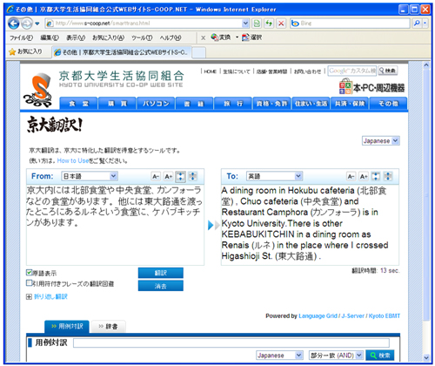This screenshot has width=435, height=366.
Task: Click the shrink text area icon in From panel
Action: click(x=180, y=176)
